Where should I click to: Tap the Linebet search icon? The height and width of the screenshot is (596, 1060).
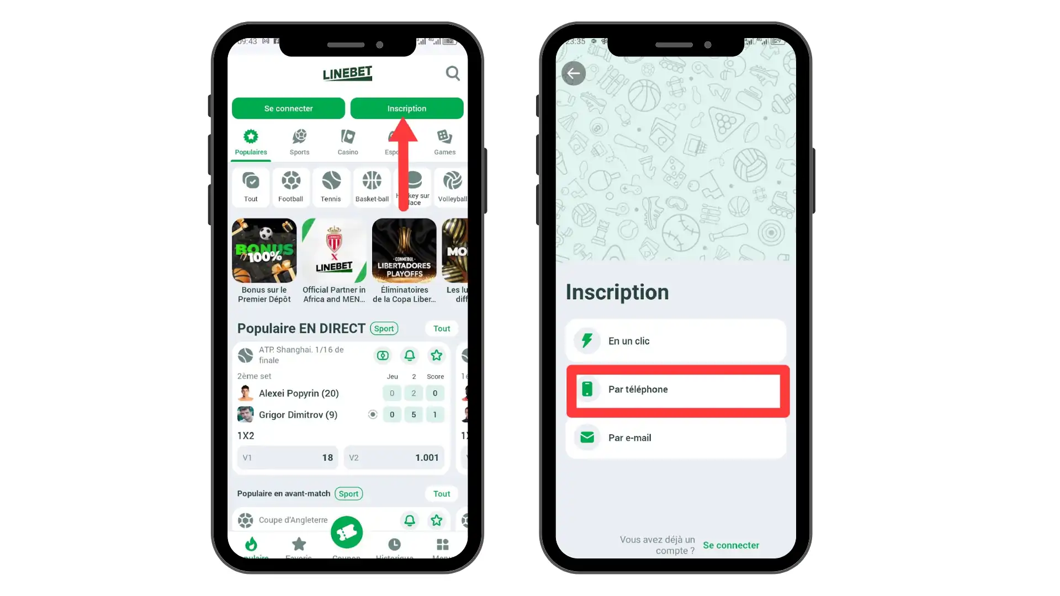452,73
